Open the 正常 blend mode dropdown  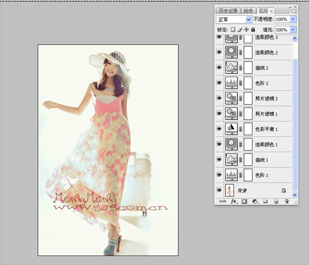tap(234, 20)
